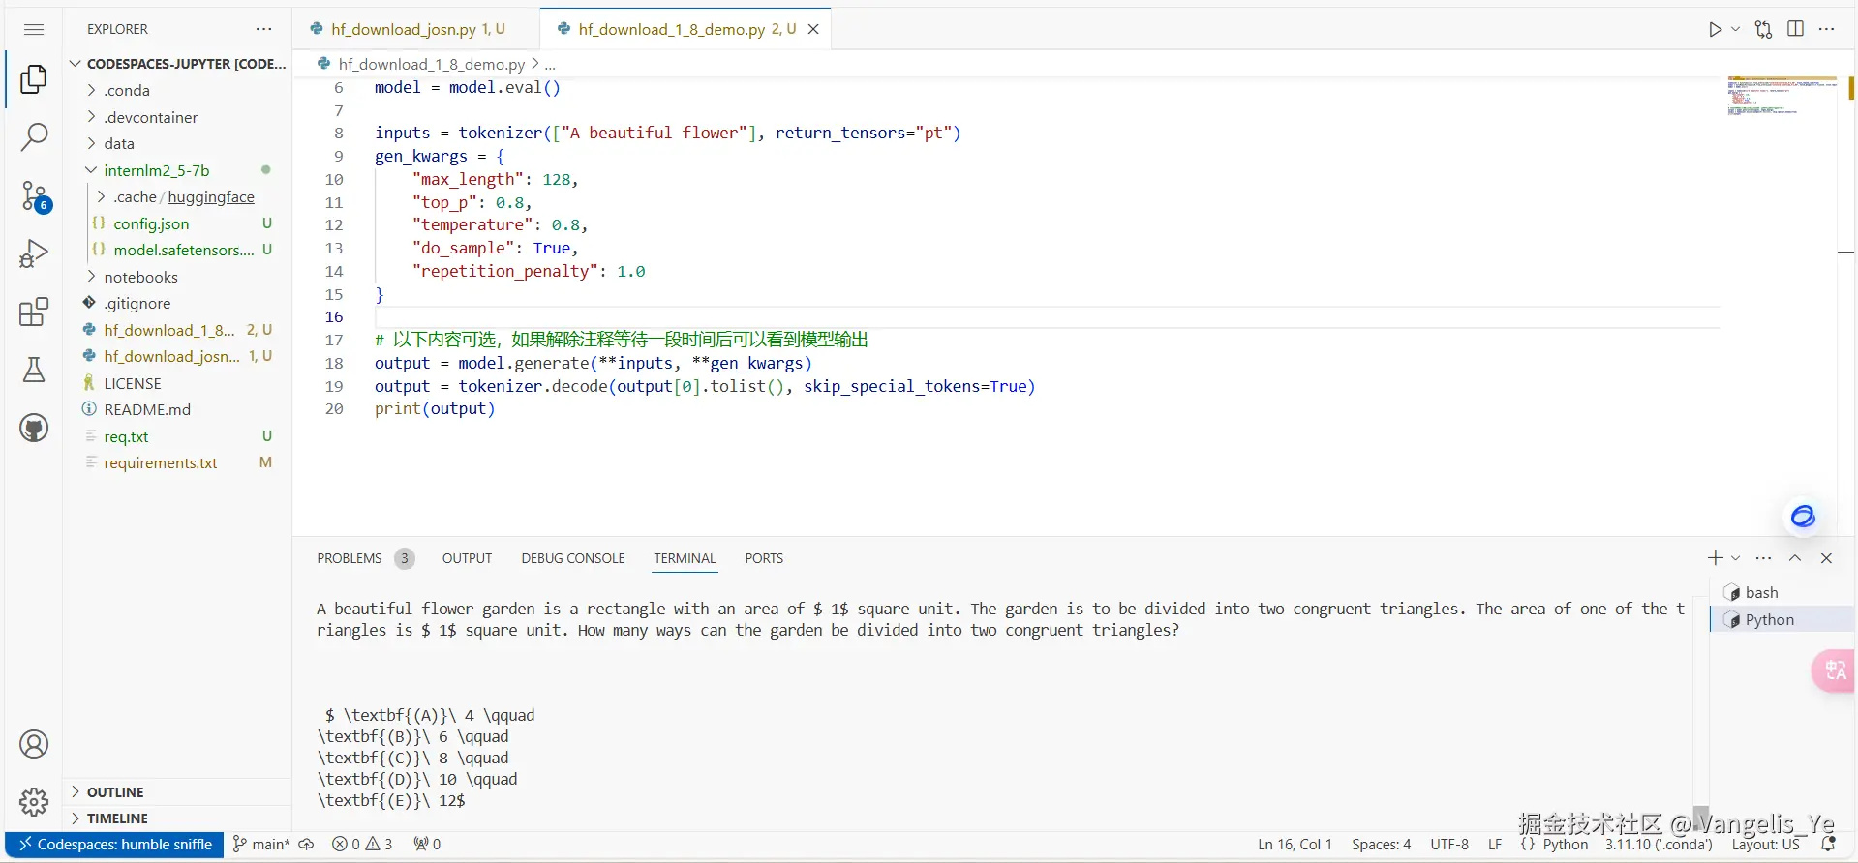The height and width of the screenshot is (863, 1858).
Task: Open terminal panel more actions ellipsis
Action: click(1764, 558)
